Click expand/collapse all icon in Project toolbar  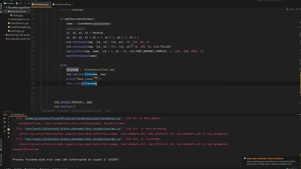pos(21,3)
